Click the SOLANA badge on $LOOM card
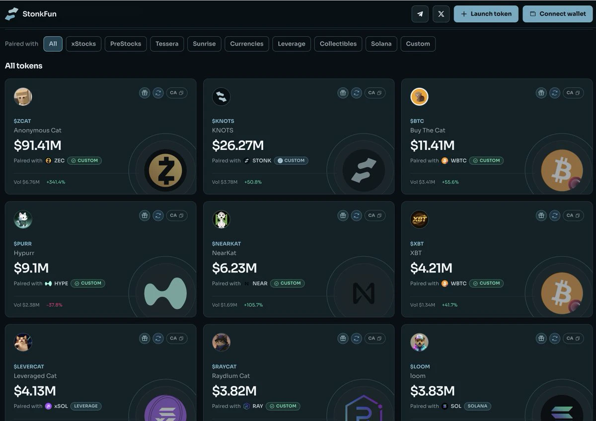This screenshot has height=421, width=596. [x=477, y=406]
